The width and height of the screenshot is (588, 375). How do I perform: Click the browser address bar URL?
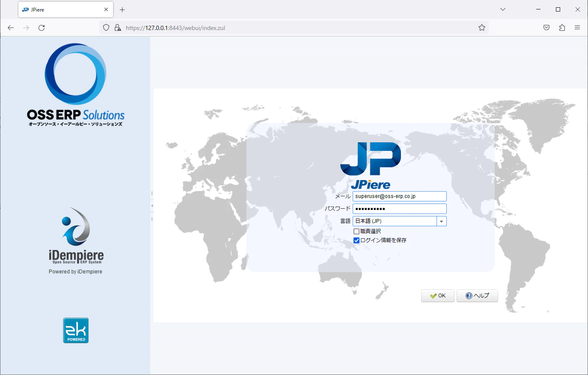click(175, 28)
